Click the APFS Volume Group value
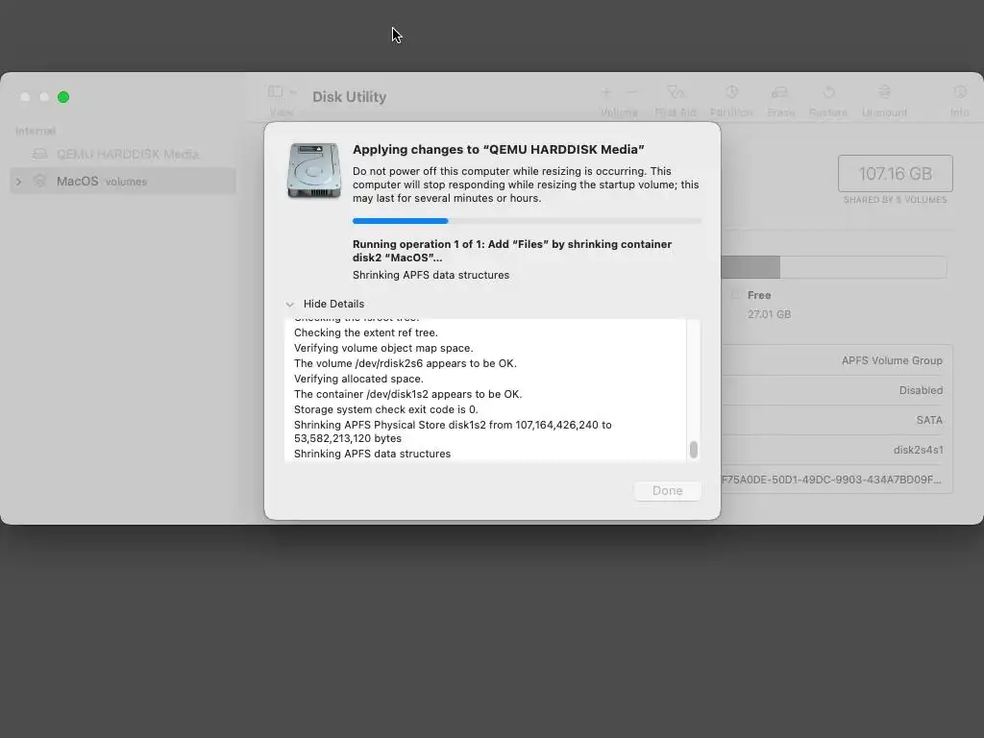984x738 pixels. tap(892, 360)
